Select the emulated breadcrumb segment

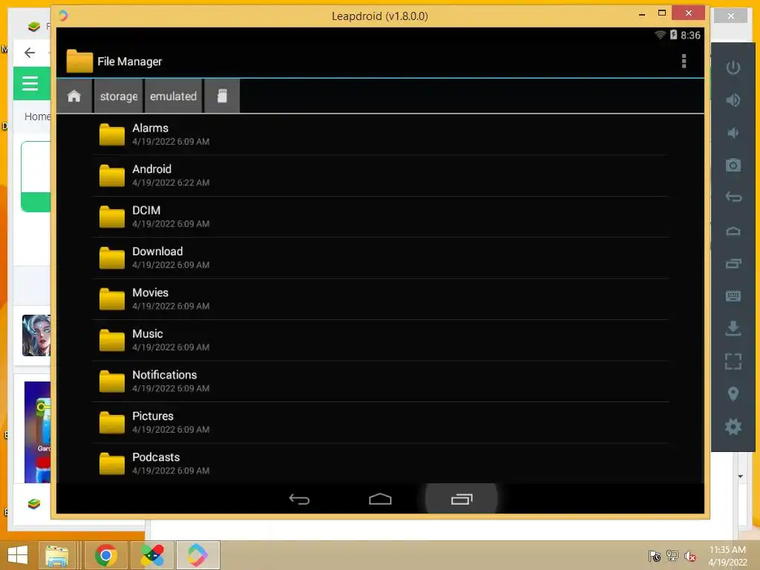(x=173, y=96)
